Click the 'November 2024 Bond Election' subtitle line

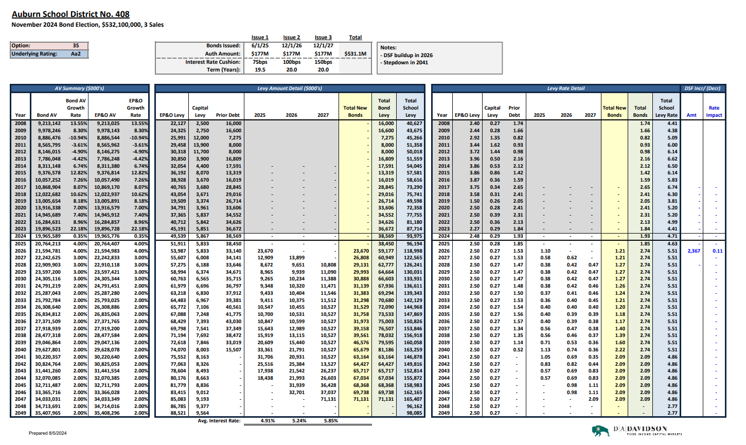click(87, 25)
